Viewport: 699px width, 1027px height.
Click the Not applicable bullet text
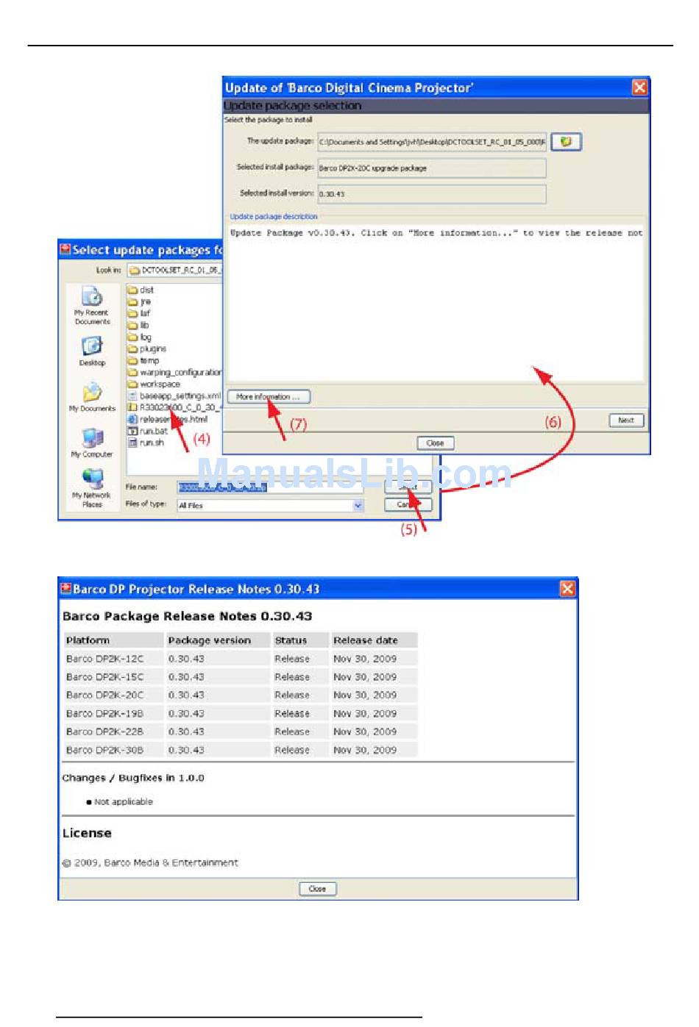[124, 802]
